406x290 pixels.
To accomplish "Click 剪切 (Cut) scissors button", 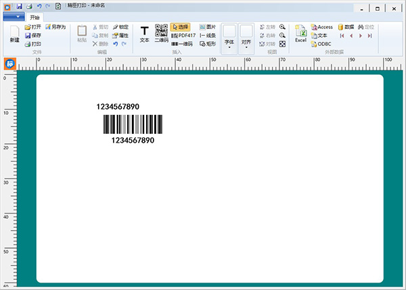I will pyautogui.click(x=100, y=27).
